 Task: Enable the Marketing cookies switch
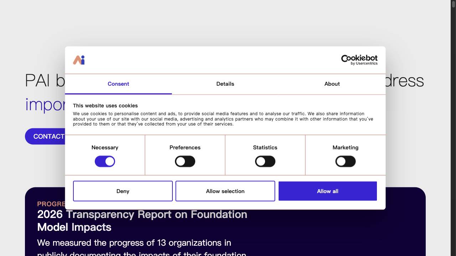pos(346,161)
